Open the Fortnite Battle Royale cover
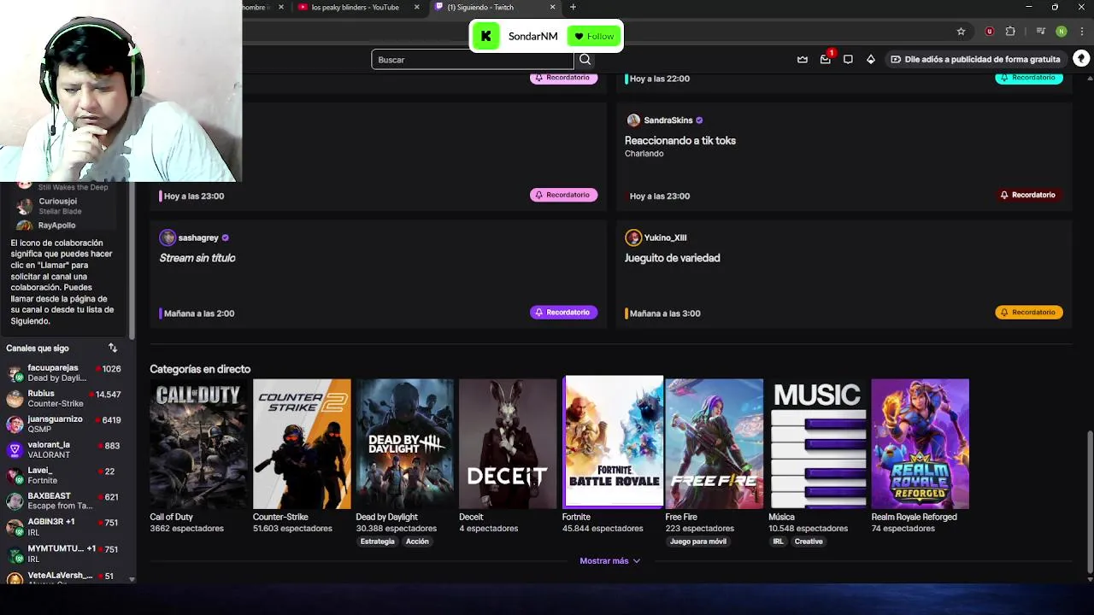1094x615 pixels. pyautogui.click(x=613, y=442)
